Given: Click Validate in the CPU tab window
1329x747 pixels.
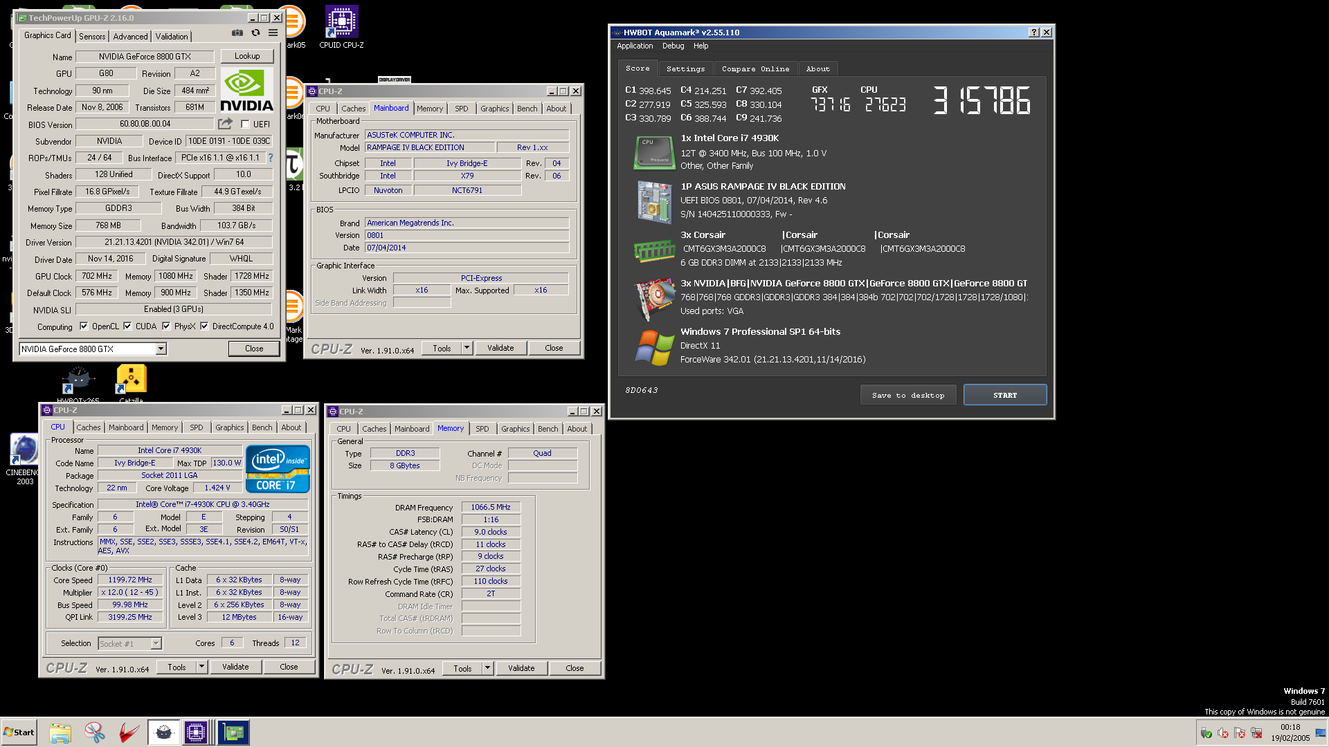Looking at the screenshot, I should (235, 667).
